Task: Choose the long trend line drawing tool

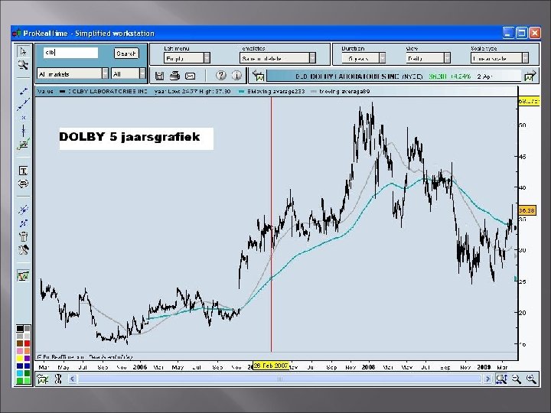Action: click(23, 104)
